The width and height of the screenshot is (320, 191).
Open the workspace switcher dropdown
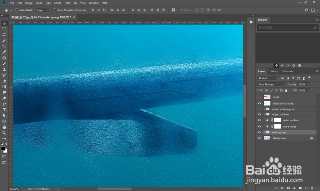tap(314, 10)
